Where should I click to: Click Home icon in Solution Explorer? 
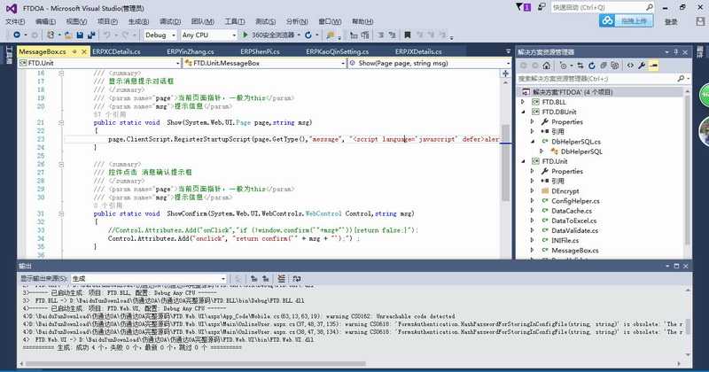pyautogui.click(x=547, y=66)
